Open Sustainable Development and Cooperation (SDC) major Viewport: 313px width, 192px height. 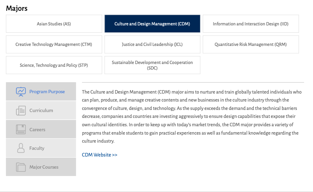tap(152, 65)
